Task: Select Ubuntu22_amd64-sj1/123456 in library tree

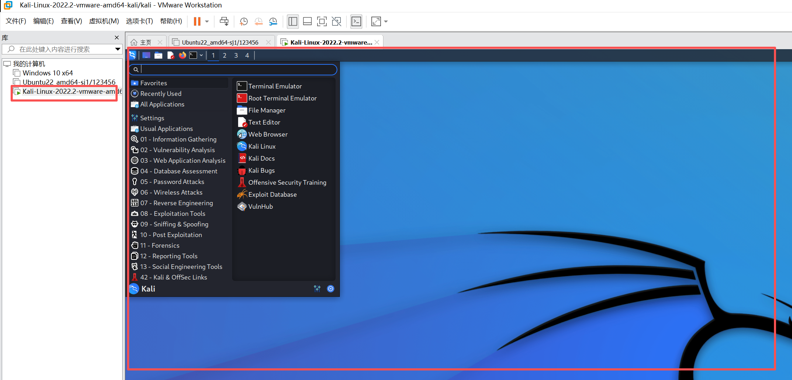Action: click(x=69, y=82)
